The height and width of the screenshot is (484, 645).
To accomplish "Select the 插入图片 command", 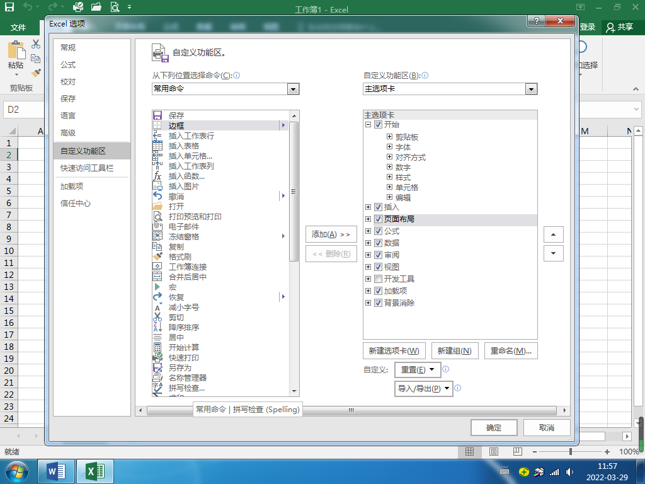I will point(220,187).
